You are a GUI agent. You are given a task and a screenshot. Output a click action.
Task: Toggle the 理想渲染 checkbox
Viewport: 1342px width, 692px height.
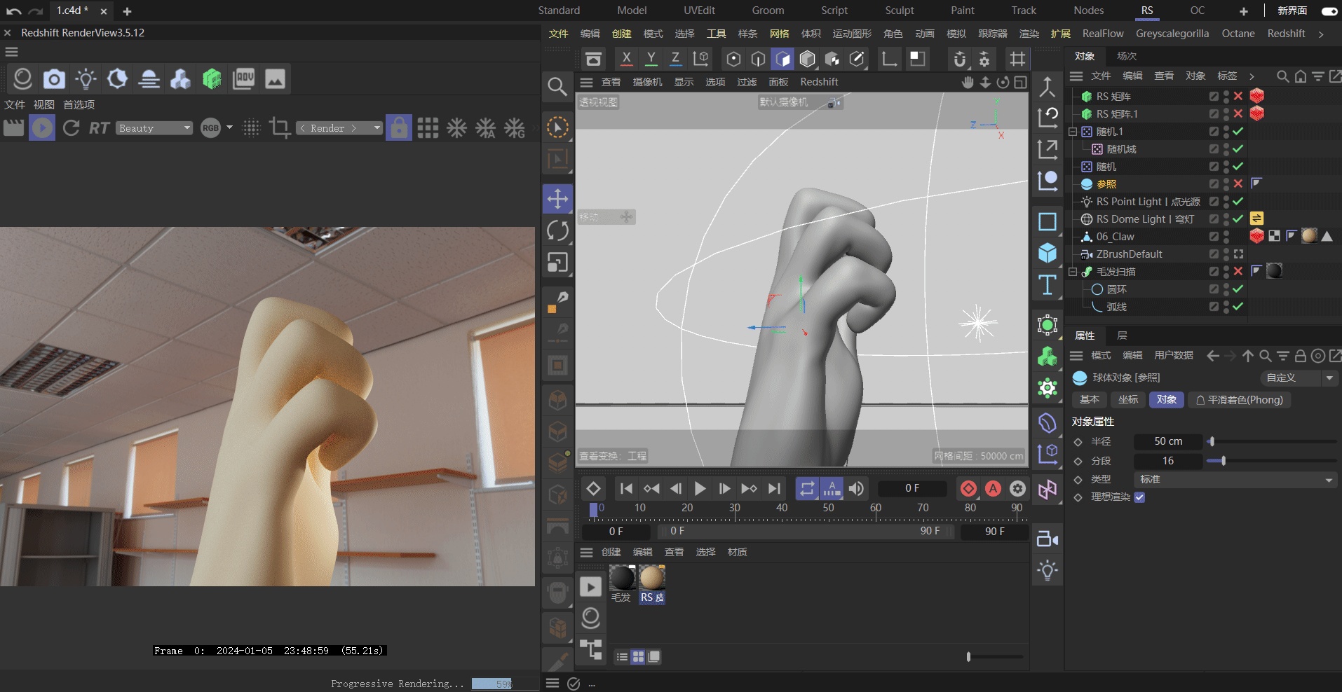click(x=1139, y=497)
